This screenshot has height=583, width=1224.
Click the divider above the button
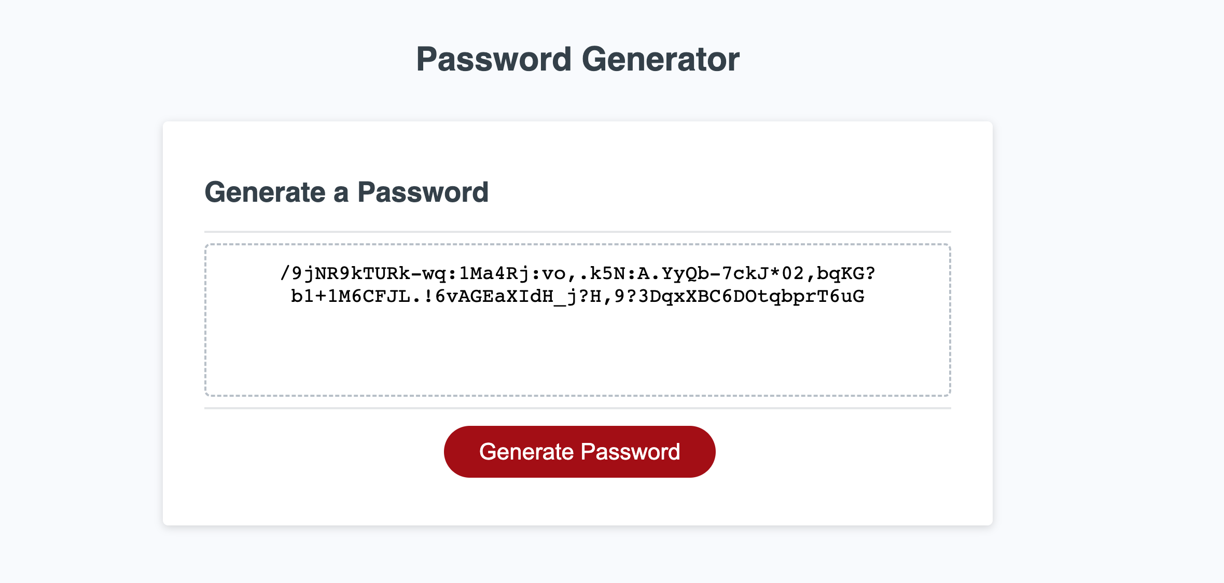click(578, 409)
